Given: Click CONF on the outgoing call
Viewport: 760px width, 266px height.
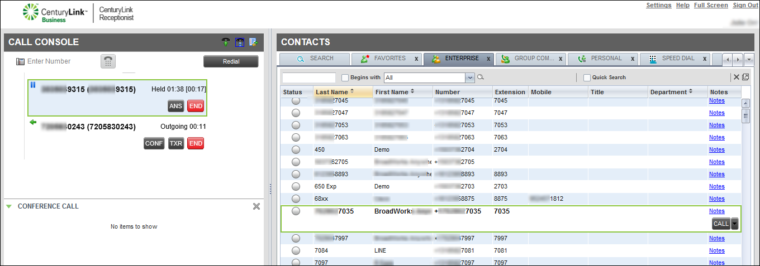Looking at the screenshot, I should coord(154,144).
